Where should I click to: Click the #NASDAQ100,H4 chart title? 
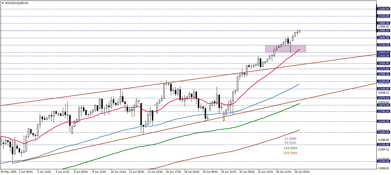16,3
